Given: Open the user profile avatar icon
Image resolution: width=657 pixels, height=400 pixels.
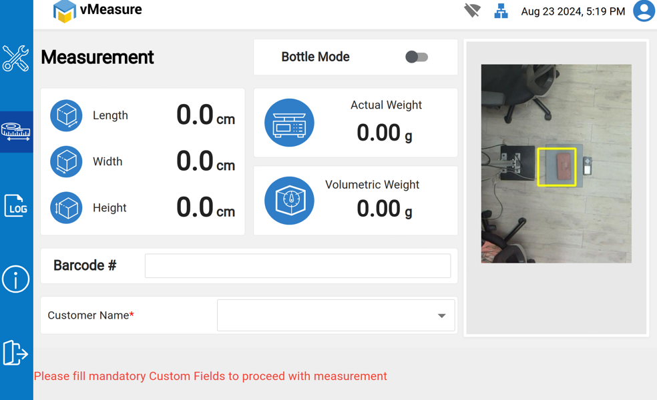Looking at the screenshot, I should (x=644, y=11).
